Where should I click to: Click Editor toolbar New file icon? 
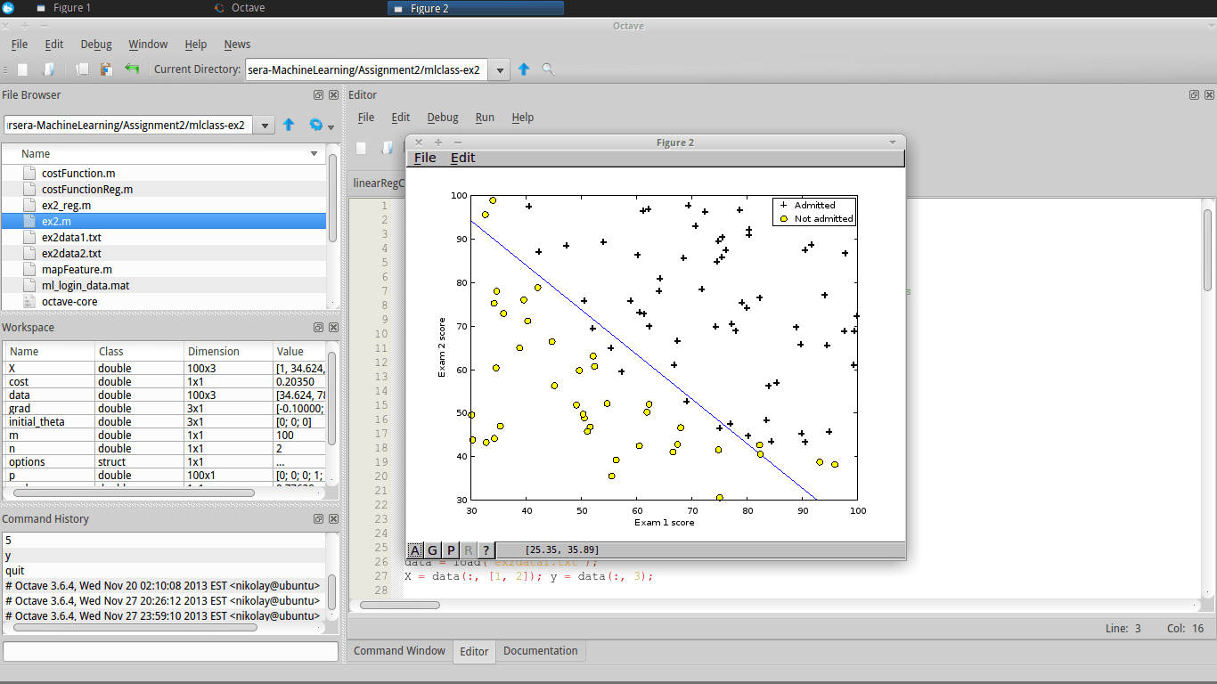(x=362, y=148)
